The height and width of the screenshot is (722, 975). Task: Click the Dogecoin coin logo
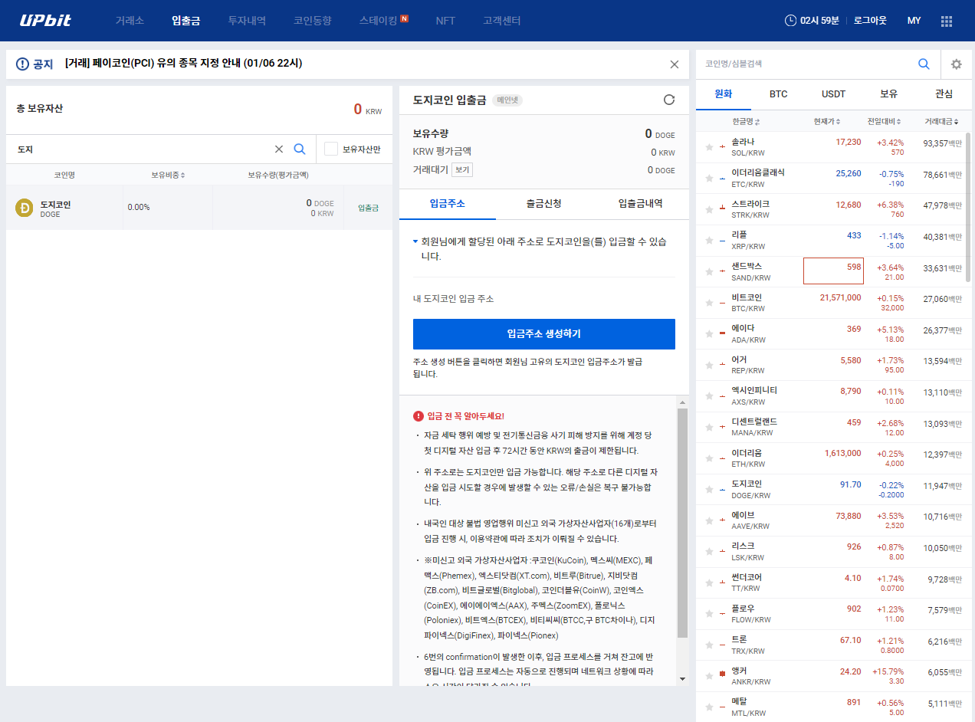tap(24, 208)
